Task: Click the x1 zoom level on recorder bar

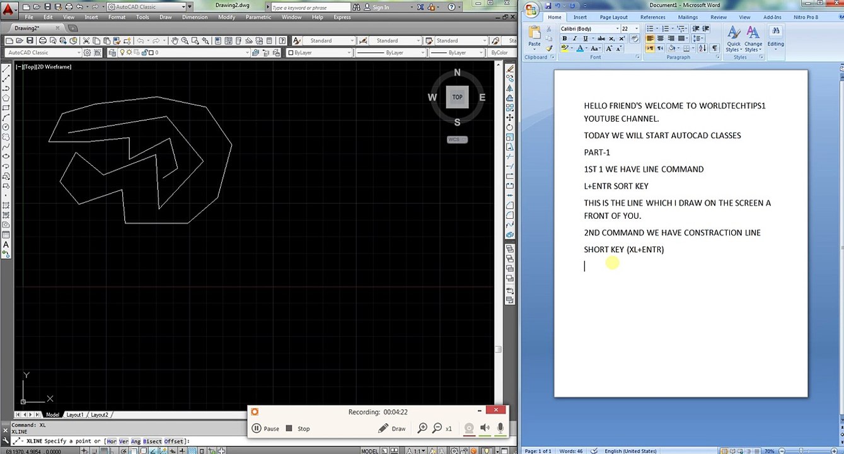Action: pyautogui.click(x=449, y=429)
